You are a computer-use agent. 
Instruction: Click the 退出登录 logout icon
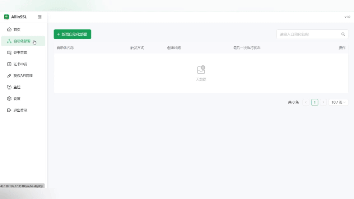[9, 110]
